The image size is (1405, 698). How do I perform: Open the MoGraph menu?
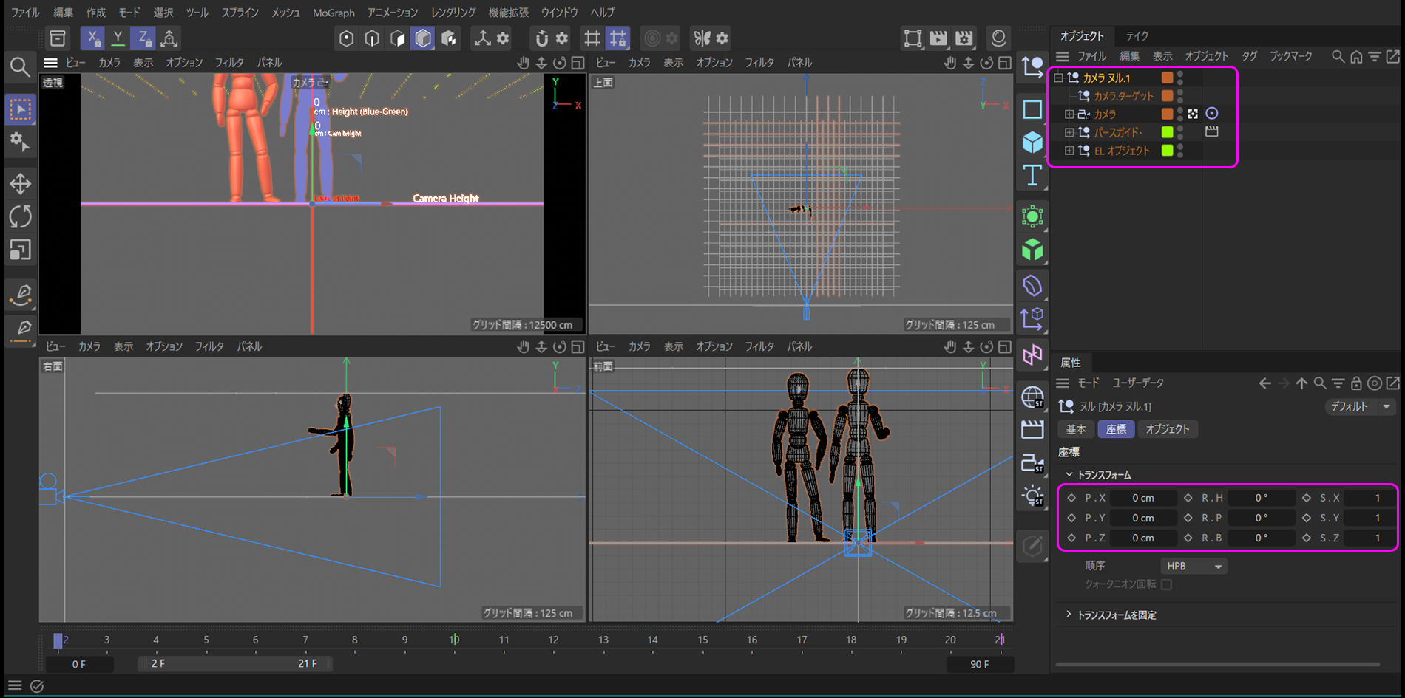[x=334, y=13]
